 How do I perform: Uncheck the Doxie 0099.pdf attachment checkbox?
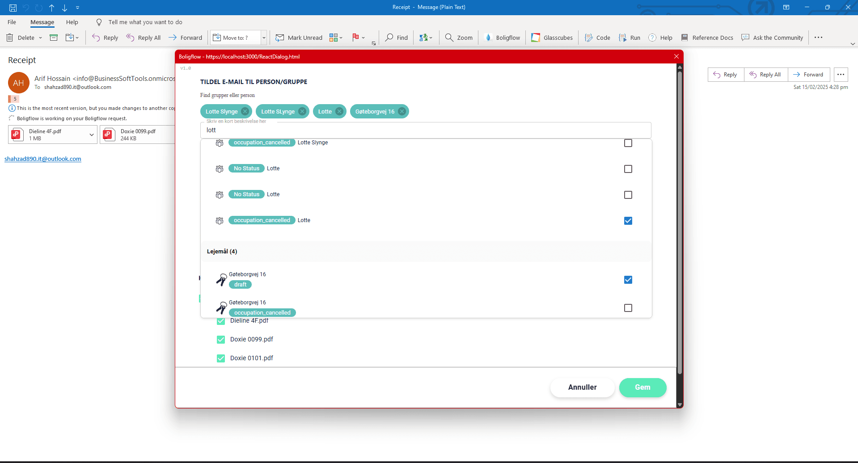pos(221,340)
